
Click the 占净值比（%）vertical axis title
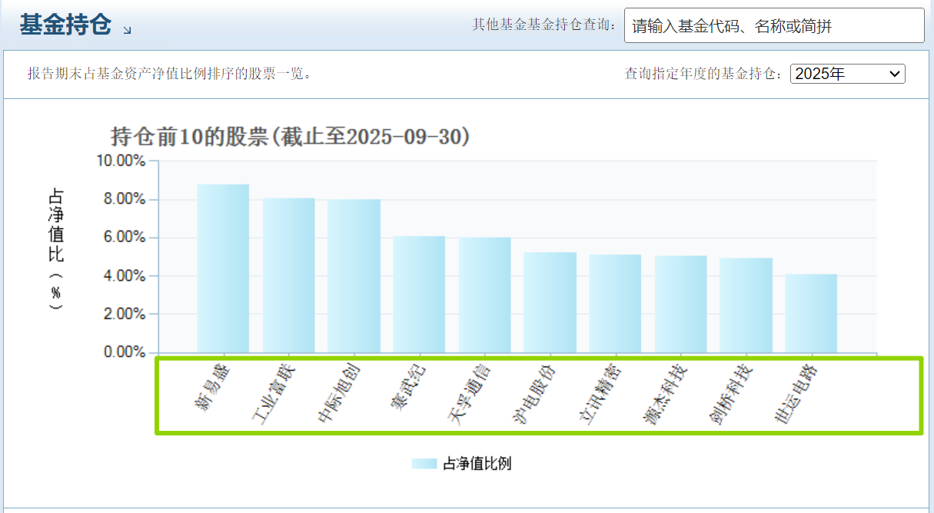click(55, 249)
